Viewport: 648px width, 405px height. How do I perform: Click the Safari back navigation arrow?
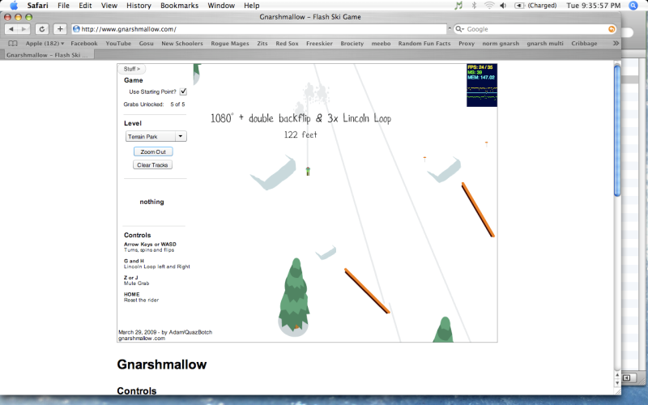(x=12, y=29)
